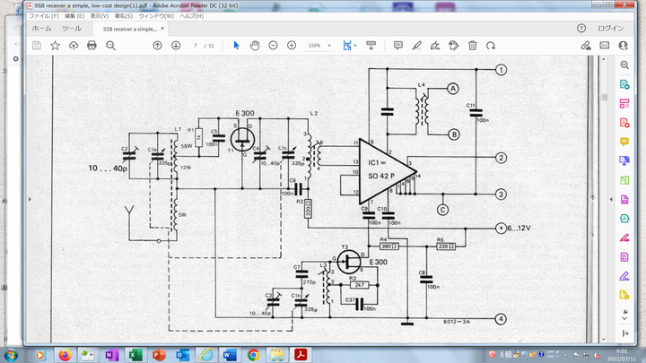
Task: Expand the fit page options dropdown
Action: (x=356, y=45)
